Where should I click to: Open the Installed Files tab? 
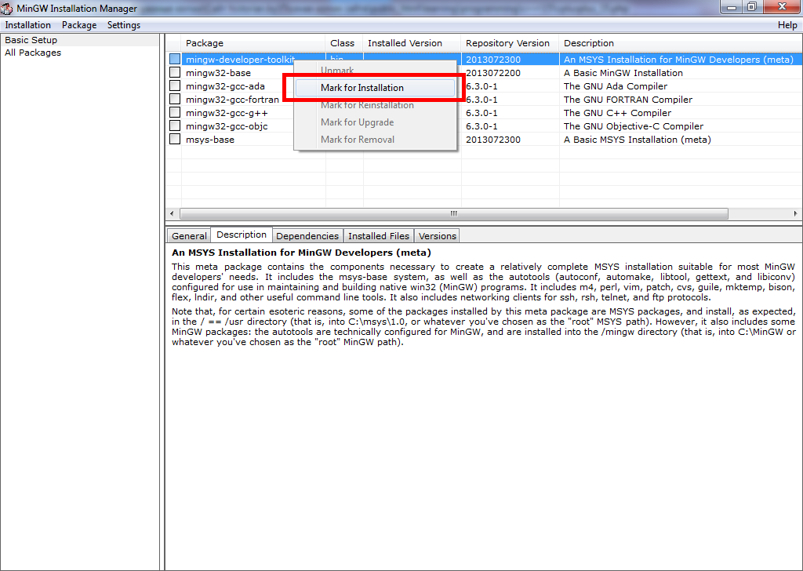click(x=379, y=236)
